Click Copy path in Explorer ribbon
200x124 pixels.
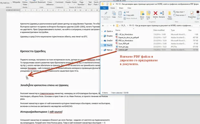pos(129,15)
